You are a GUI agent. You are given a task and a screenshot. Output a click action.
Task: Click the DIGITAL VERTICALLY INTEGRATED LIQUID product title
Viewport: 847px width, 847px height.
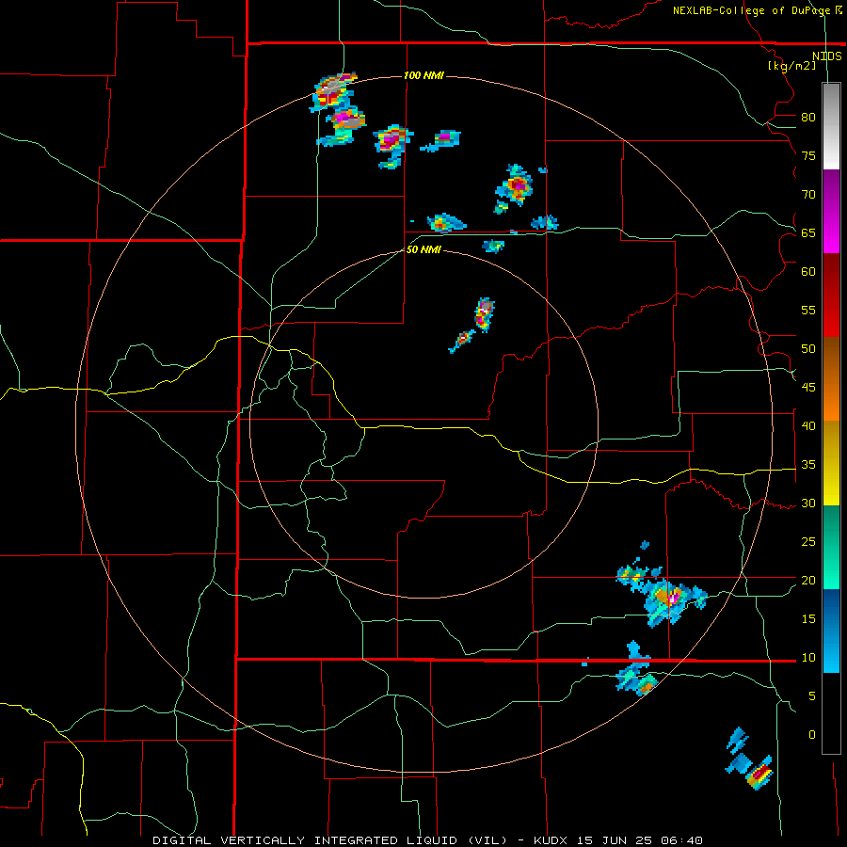tap(306, 840)
